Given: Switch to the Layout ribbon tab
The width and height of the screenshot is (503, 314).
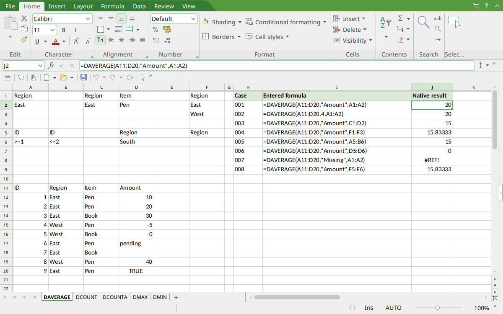Looking at the screenshot, I should (x=83, y=6).
